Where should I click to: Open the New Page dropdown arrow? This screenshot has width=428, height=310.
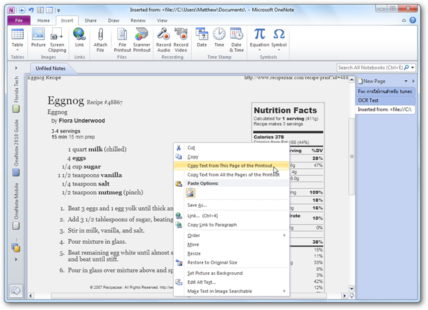coord(406,81)
